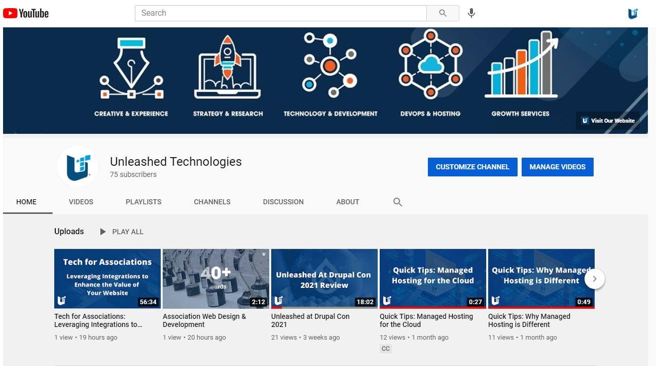Click the YouTube logo home icon
Image resolution: width=656 pixels, height=366 pixels.
pos(26,13)
